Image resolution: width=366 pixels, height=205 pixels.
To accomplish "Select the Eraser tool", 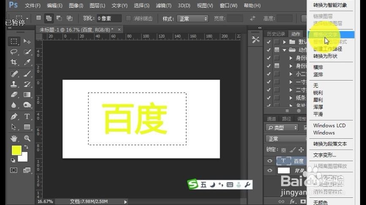I will [14, 94].
